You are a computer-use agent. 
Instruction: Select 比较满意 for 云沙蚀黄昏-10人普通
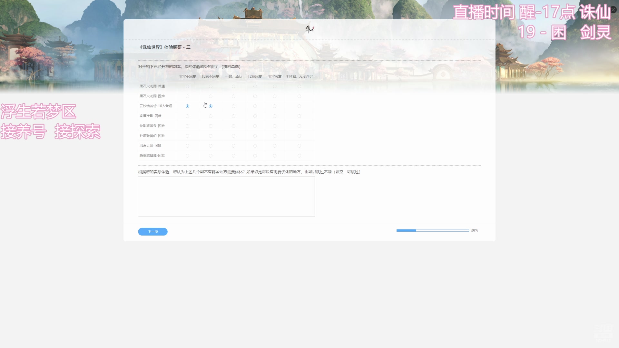click(x=255, y=106)
